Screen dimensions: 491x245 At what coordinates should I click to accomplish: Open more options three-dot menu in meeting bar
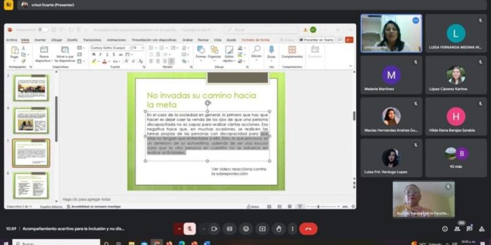tap(292, 229)
